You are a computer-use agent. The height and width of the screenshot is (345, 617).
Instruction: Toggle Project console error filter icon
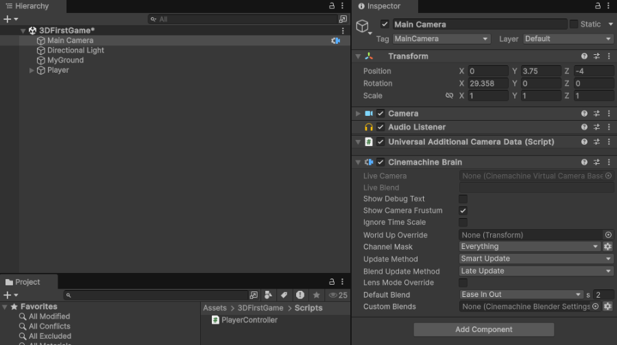(x=300, y=295)
